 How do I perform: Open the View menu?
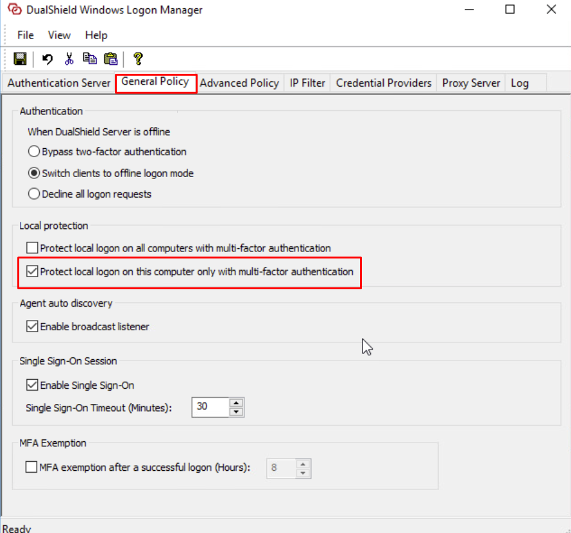click(59, 35)
